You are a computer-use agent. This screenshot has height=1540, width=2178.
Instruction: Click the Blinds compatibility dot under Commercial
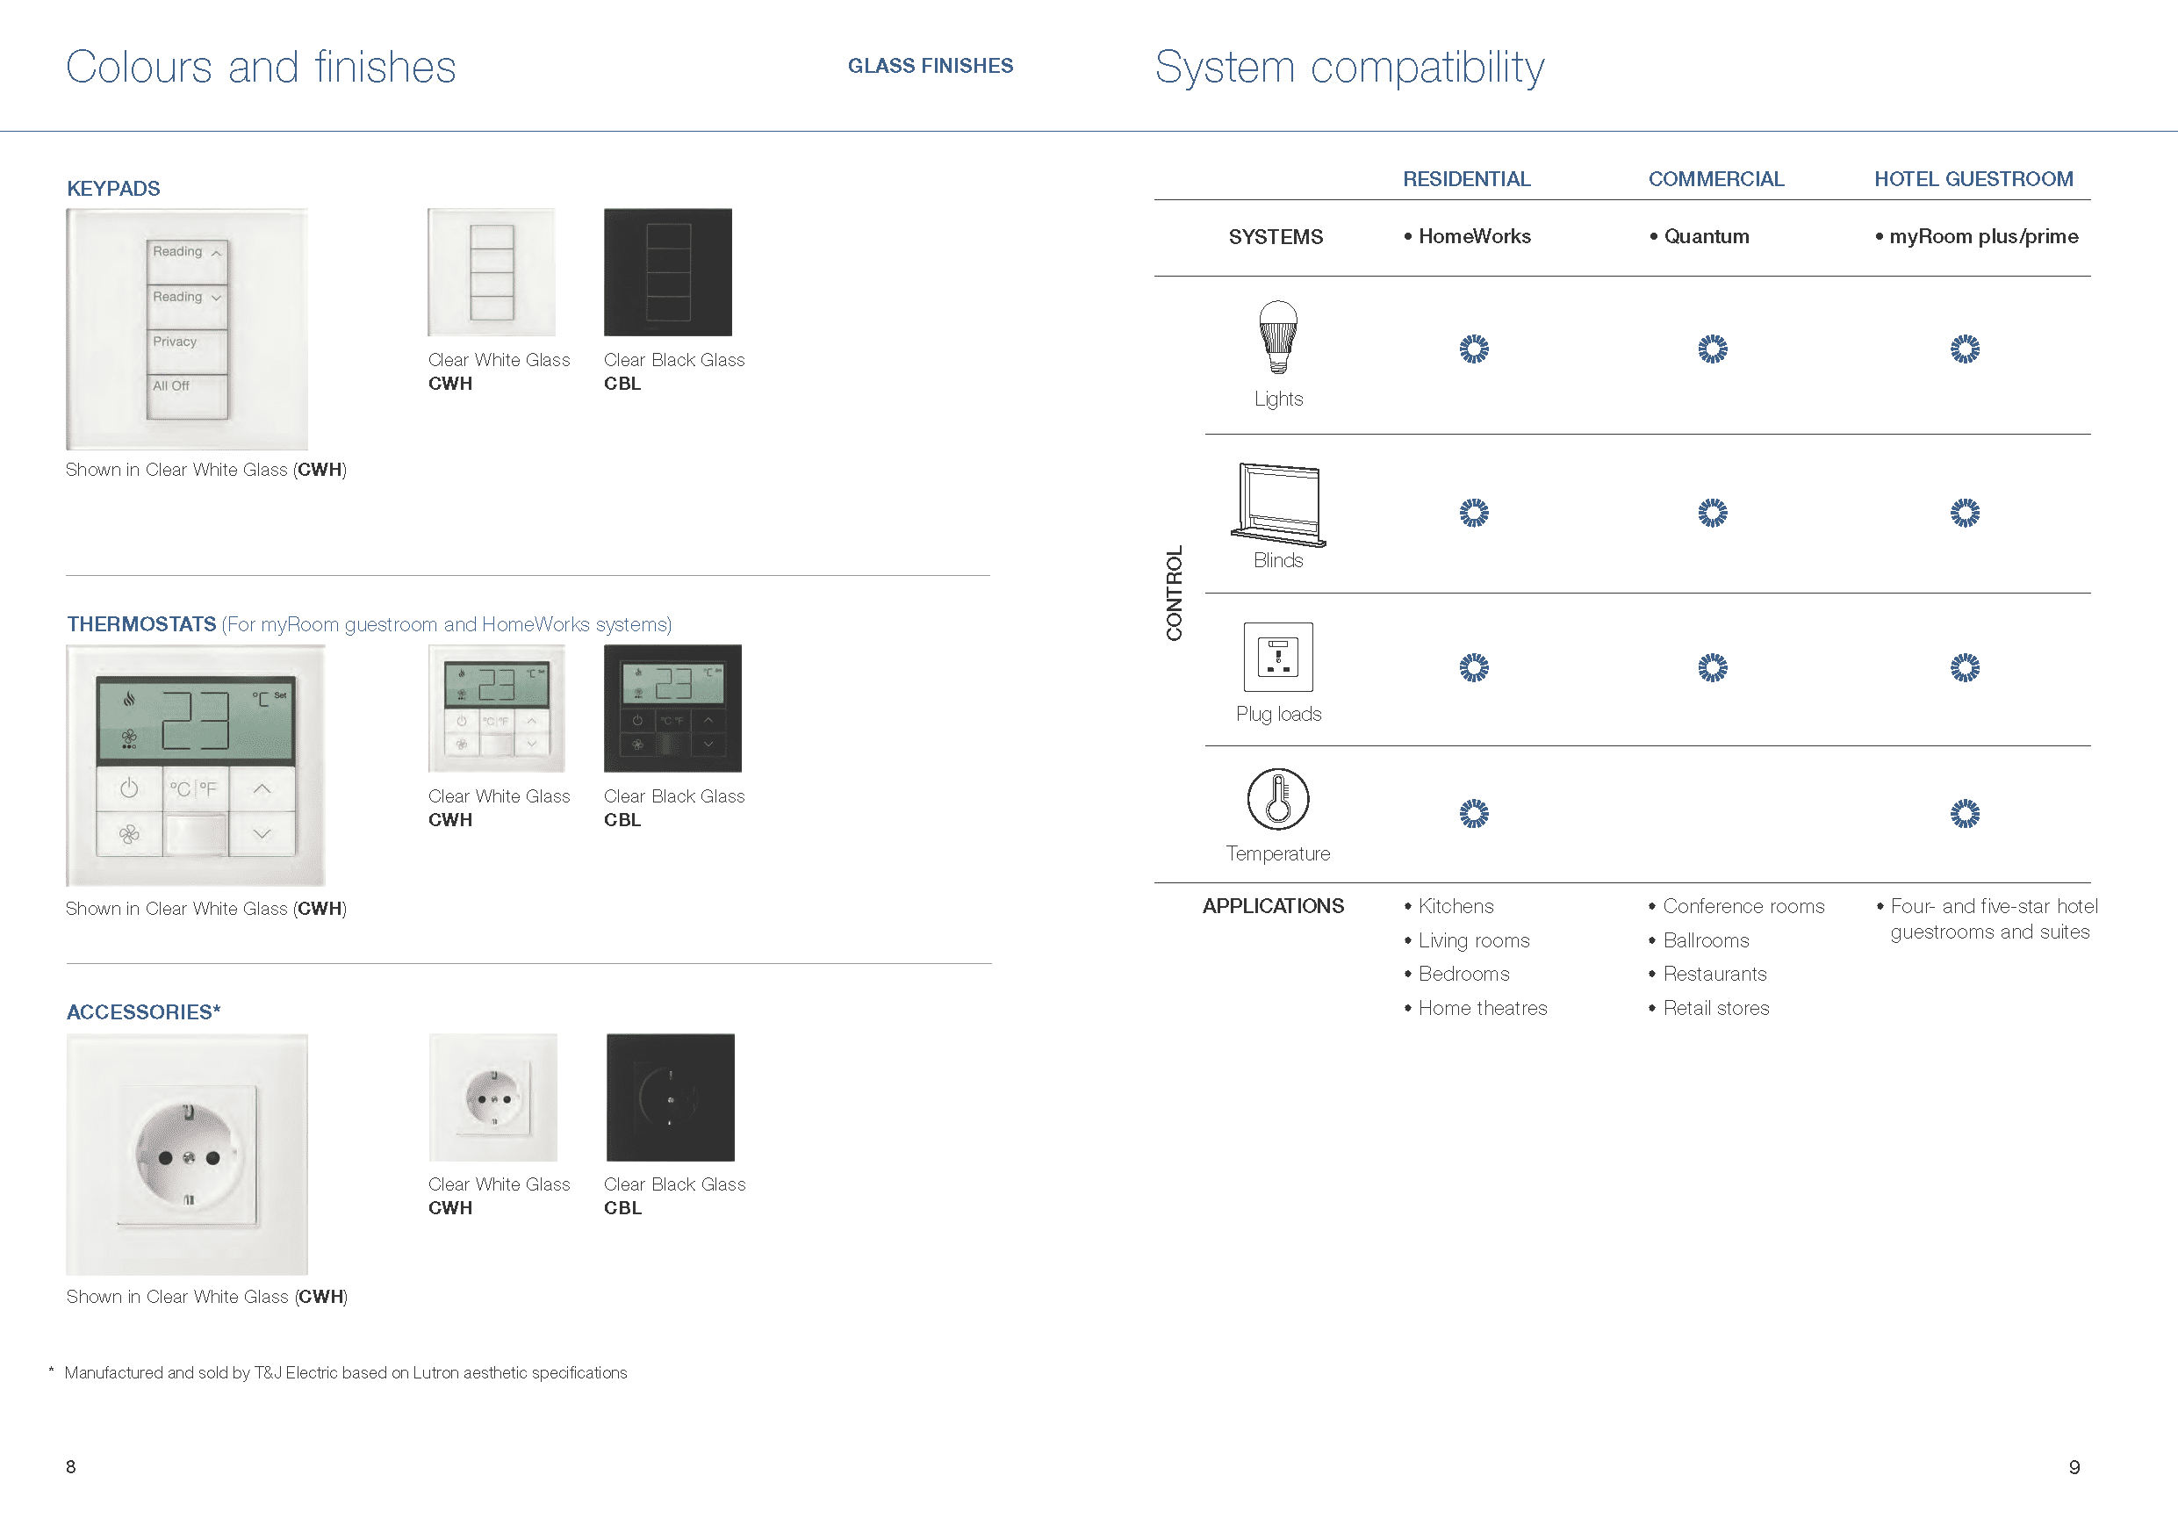point(1712,514)
